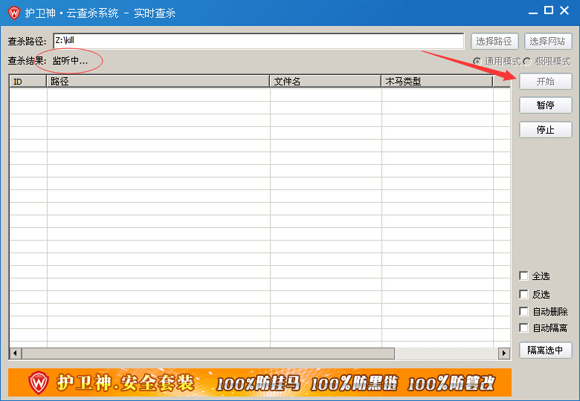Click the 护卫神 shield logo in title bar

[14, 13]
